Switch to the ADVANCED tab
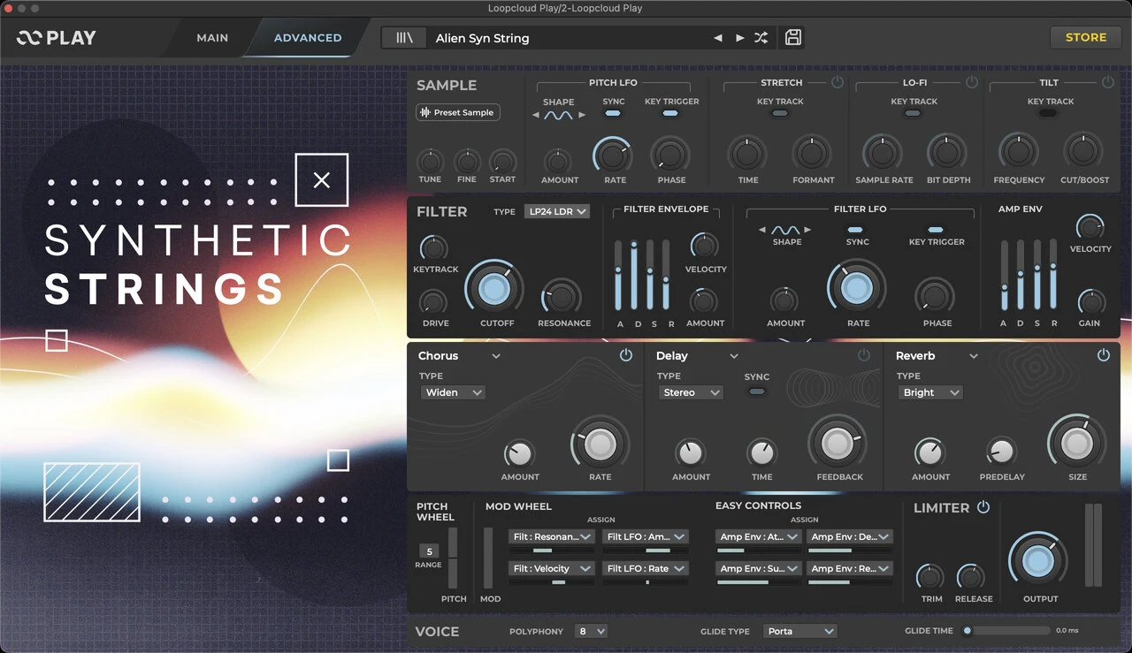This screenshot has width=1132, height=653. (x=308, y=38)
